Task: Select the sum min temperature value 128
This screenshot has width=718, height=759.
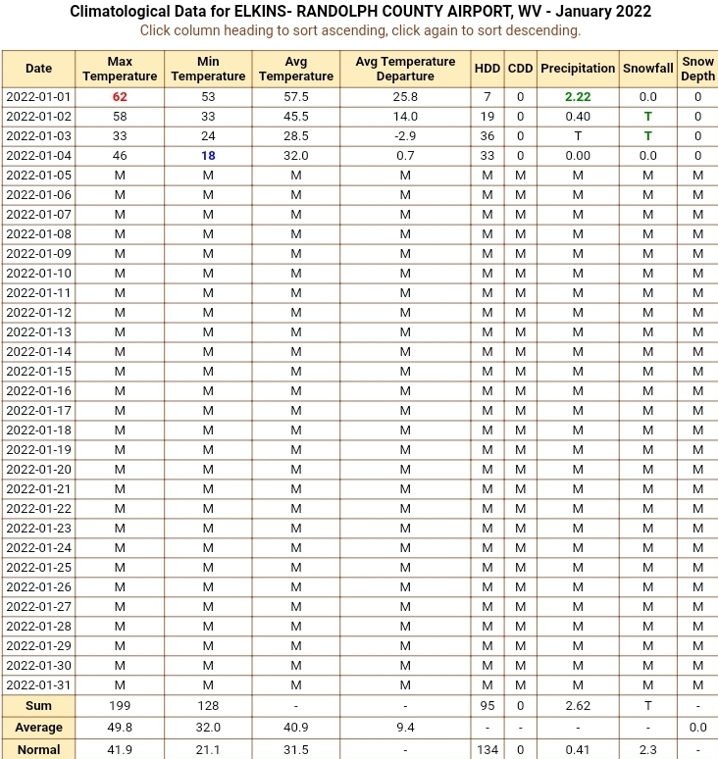Action: (208, 706)
